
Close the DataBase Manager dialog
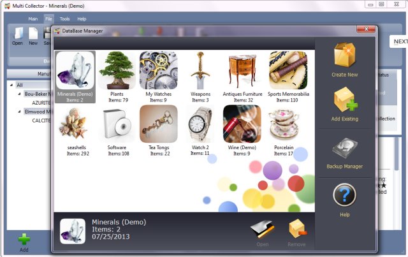[x=366, y=29]
